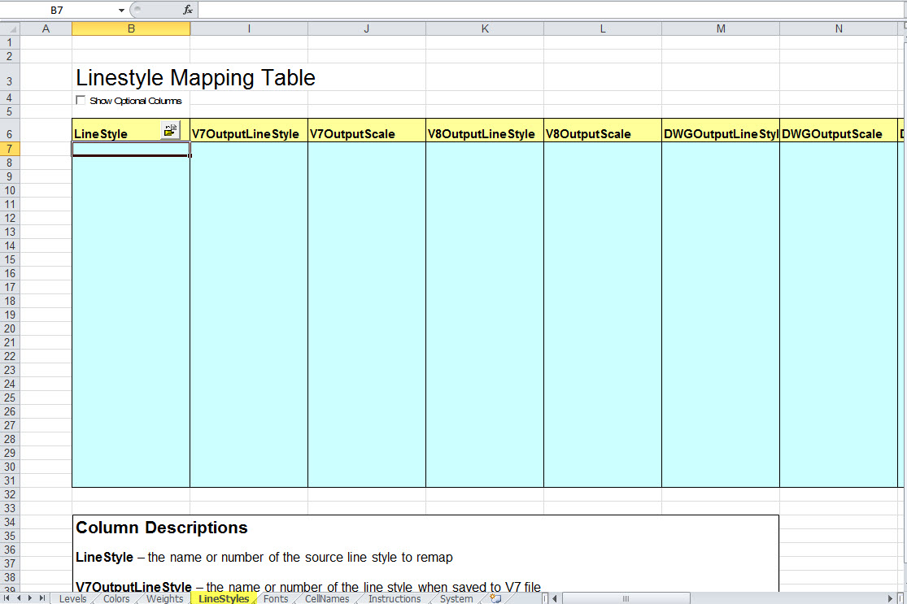Select column I header
Screen dimensions: 907x604
click(x=249, y=28)
